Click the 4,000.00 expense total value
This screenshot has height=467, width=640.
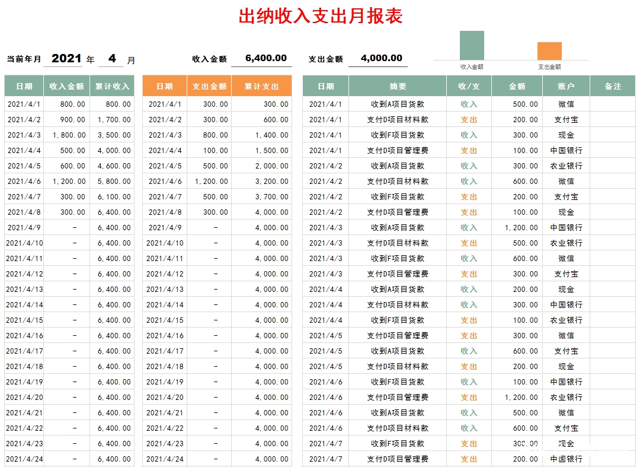point(381,58)
